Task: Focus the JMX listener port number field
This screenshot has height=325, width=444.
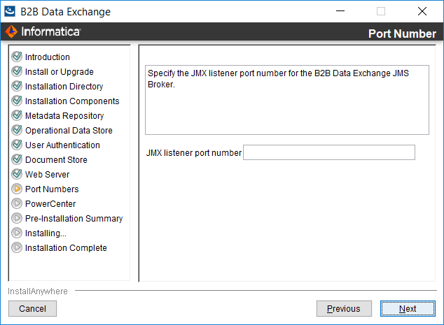Action: click(329, 152)
